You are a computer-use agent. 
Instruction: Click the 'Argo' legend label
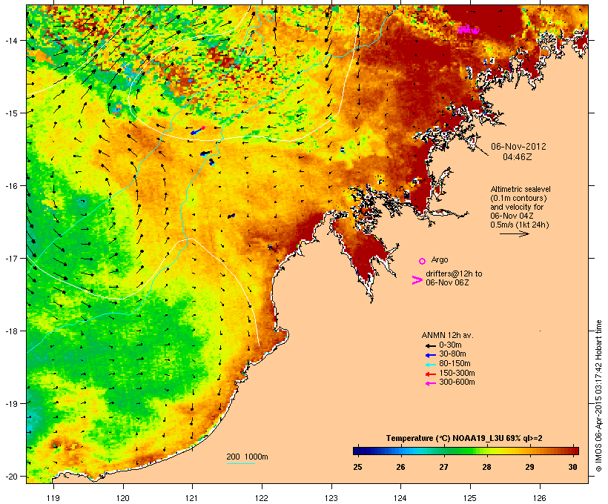440,259
